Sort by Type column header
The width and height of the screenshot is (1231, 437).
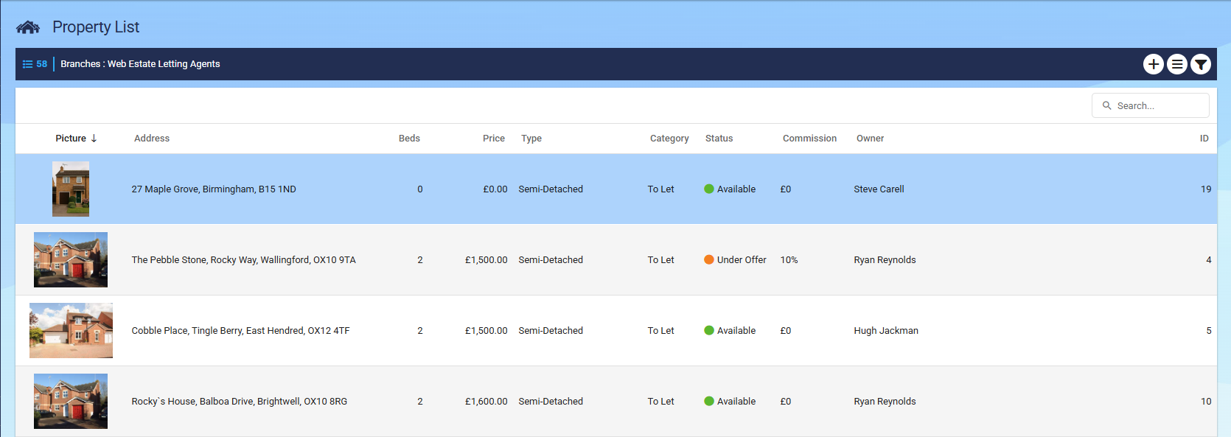click(x=531, y=139)
